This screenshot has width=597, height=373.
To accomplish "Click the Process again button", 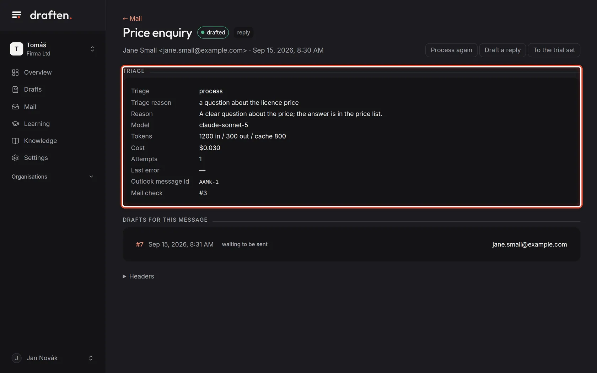I will 451,50.
